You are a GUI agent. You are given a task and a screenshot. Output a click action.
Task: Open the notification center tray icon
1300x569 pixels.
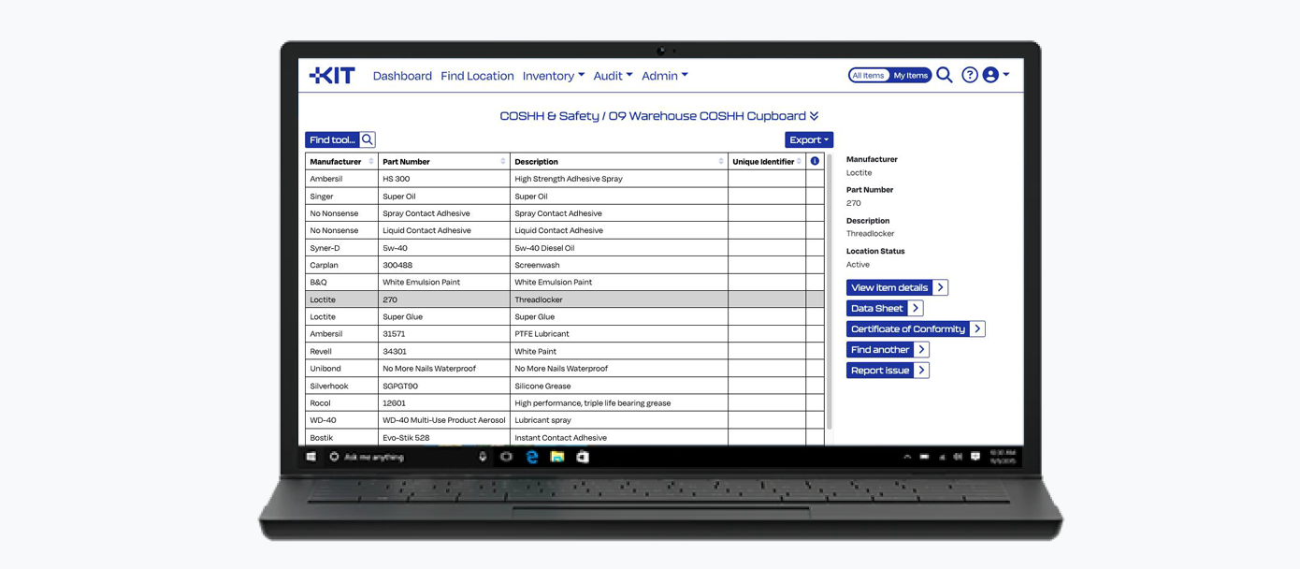tap(975, 457)
